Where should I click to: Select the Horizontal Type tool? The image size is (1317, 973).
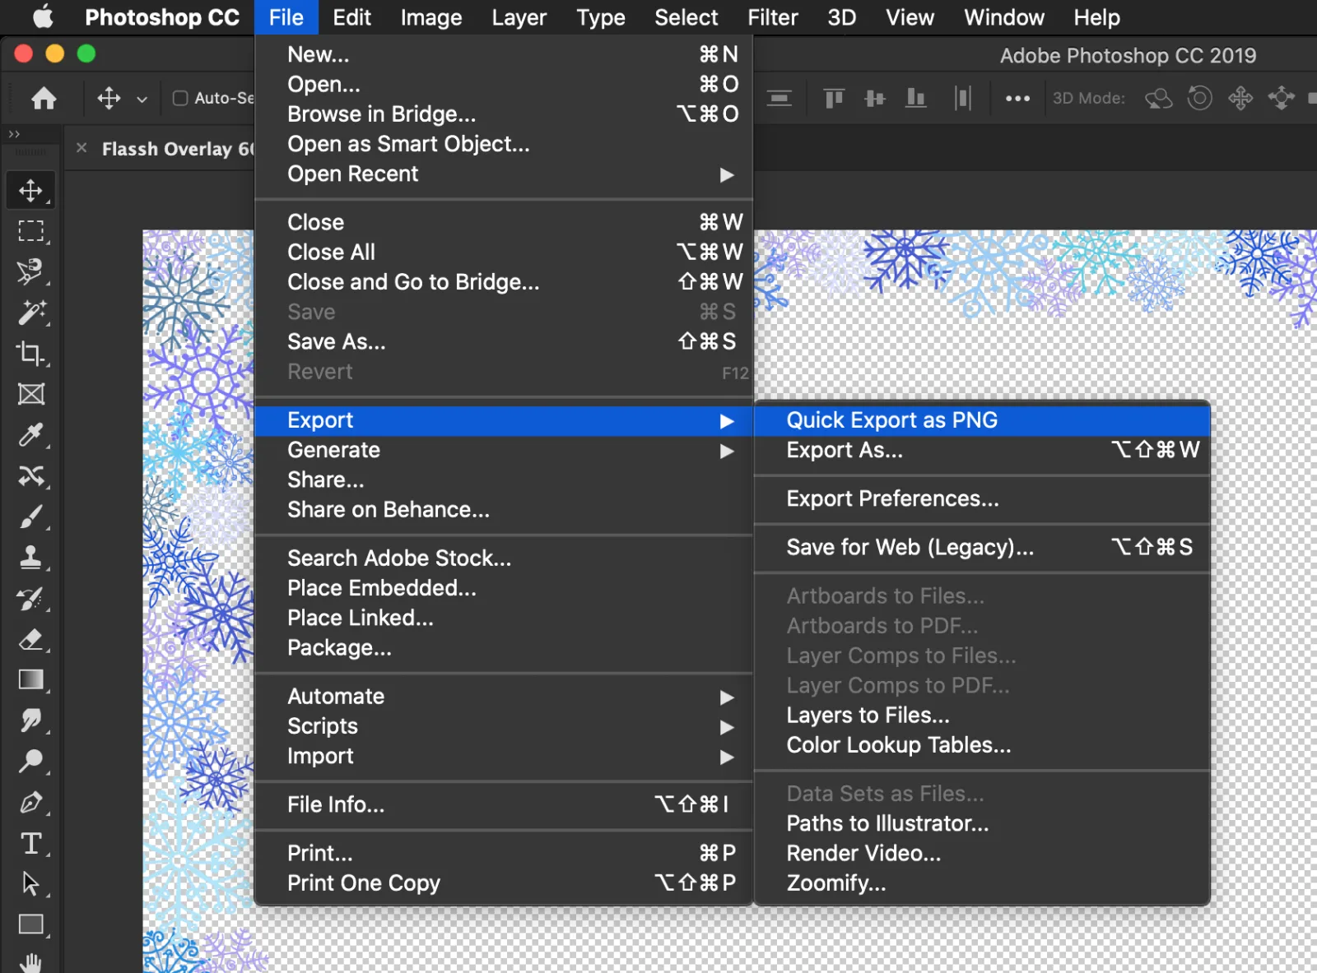[x=31, y=843]
